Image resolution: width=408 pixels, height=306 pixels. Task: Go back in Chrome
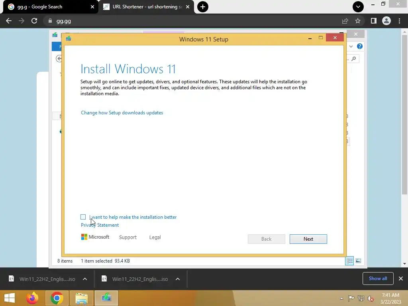pyautogui.click(x=9, y=21)
